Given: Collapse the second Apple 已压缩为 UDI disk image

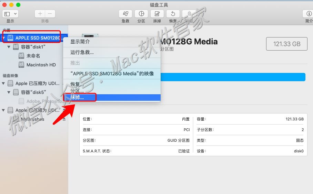Looking at the screenshot, I should (x=3, y=110).
